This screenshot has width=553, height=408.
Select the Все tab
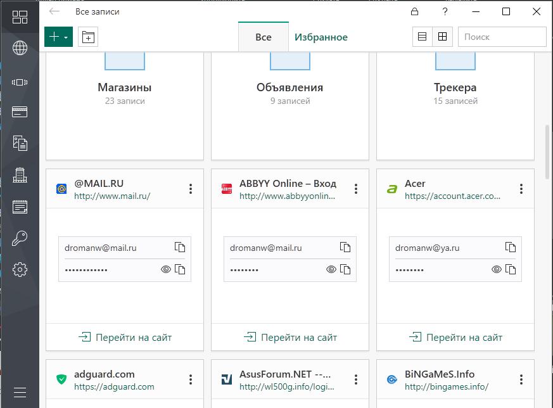coord(264,37)
